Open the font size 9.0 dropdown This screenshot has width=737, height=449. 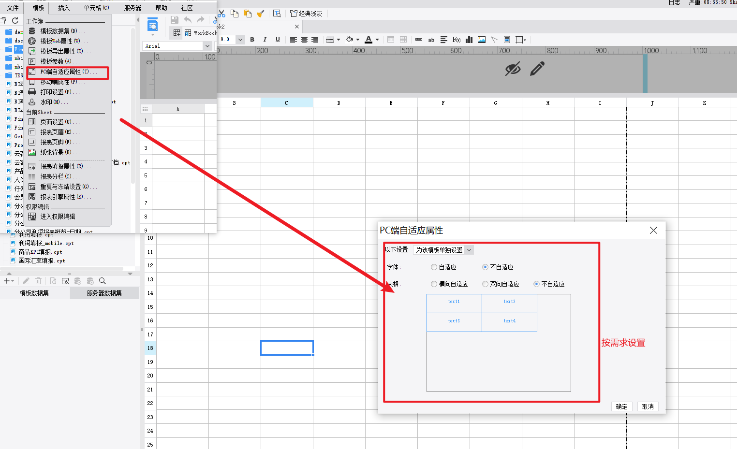pyautogui.click(x=240, y=40)
